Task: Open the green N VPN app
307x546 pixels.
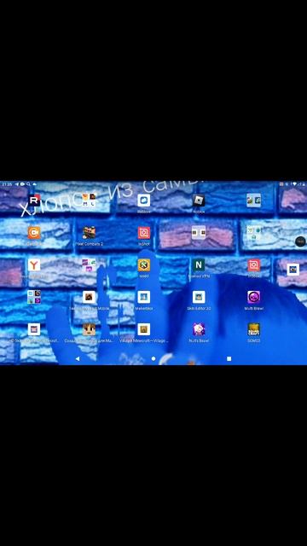Action: 199,265
